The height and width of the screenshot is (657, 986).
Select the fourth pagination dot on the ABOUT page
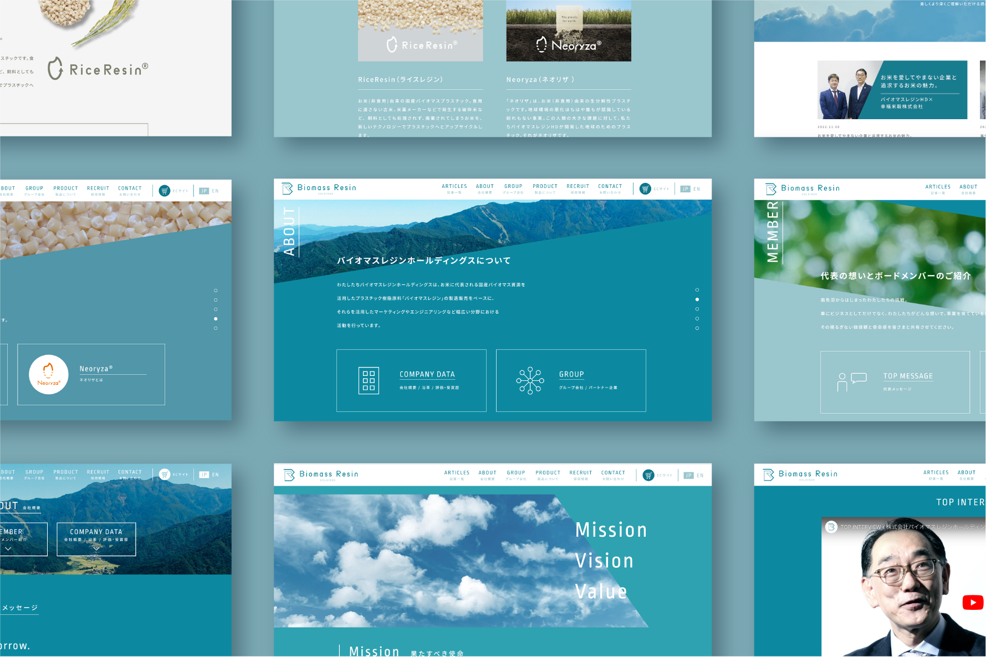pyautogui.click(x=697, y=319)
